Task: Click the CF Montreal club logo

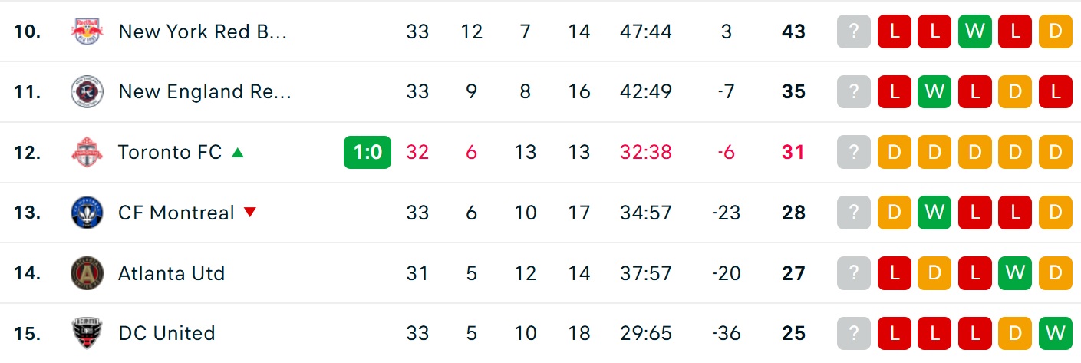Action: tap(86, 213)
